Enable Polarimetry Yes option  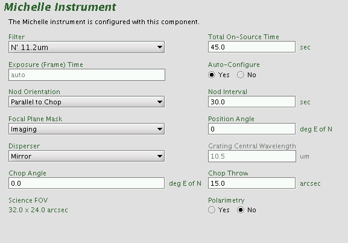point(212,210)
